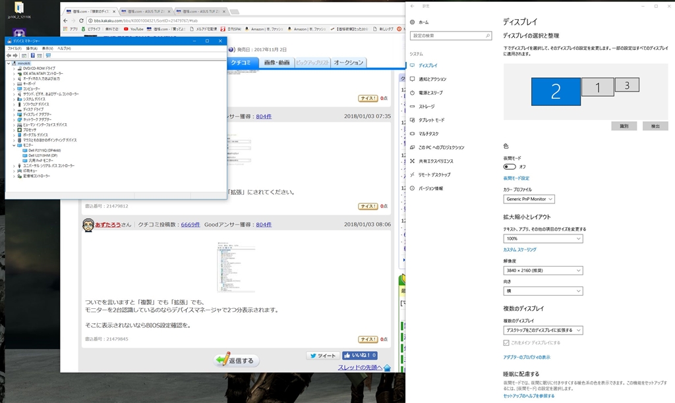Open the 向き orientation dropdown showing 横
Image resolution: width=675 pixels, height=403 pixels.
pos(543,291)
